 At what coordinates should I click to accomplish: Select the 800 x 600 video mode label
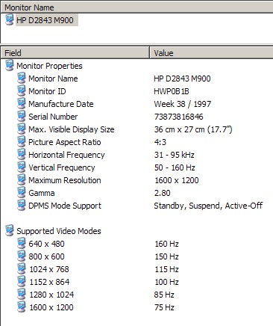[46, 256]
